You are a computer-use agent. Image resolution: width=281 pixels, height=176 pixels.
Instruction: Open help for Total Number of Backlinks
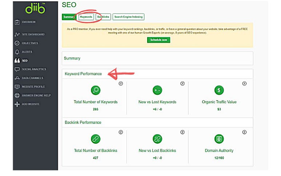[121, 132]
